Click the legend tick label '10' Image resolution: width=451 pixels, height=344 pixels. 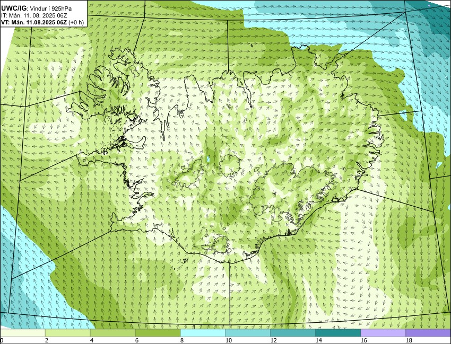tap(229, 340)
